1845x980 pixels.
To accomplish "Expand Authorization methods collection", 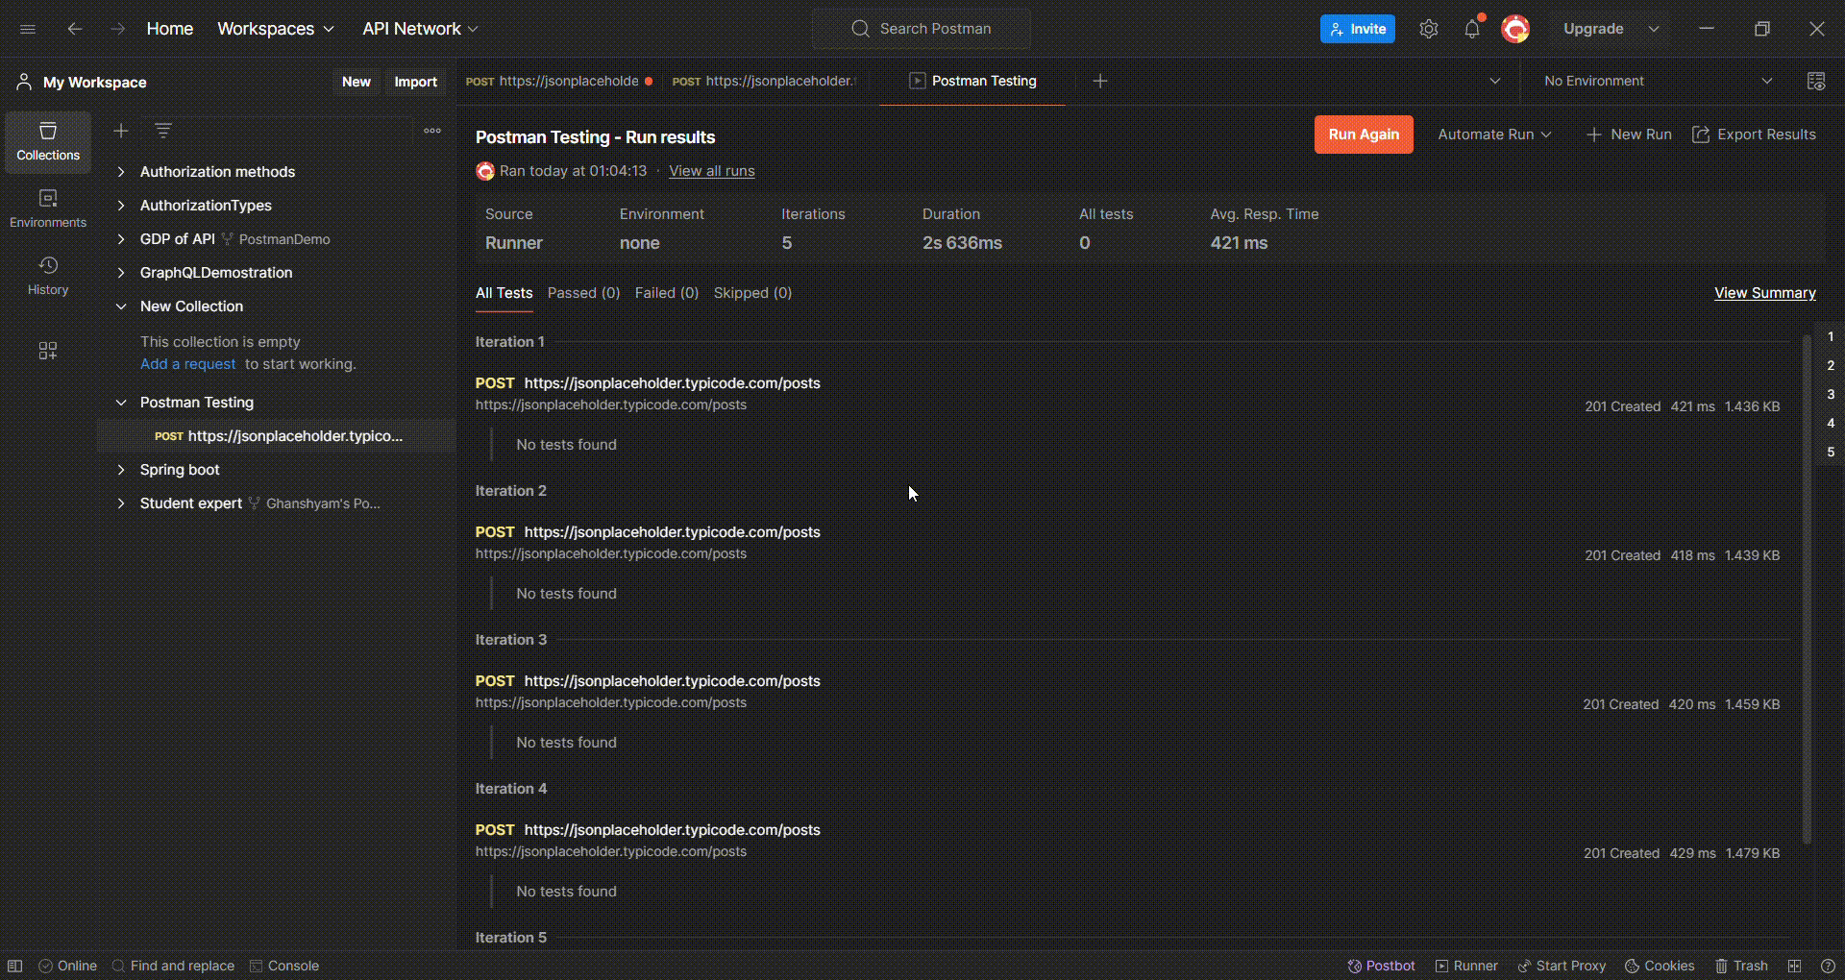I will (x=121, y=172).
